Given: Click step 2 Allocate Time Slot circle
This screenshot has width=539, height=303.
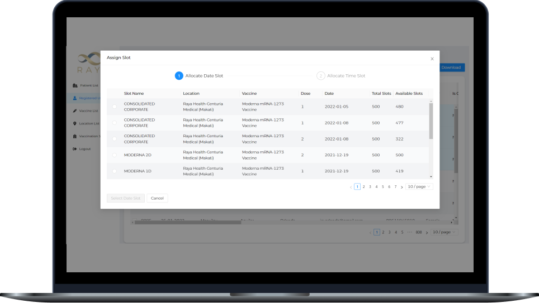Looking at the screenshot, I should pos(321,76).
